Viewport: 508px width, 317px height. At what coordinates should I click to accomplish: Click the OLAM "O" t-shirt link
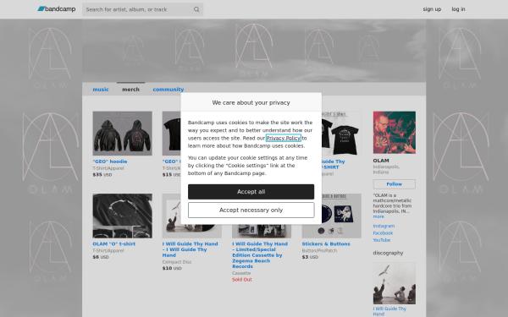click(114, 244)
